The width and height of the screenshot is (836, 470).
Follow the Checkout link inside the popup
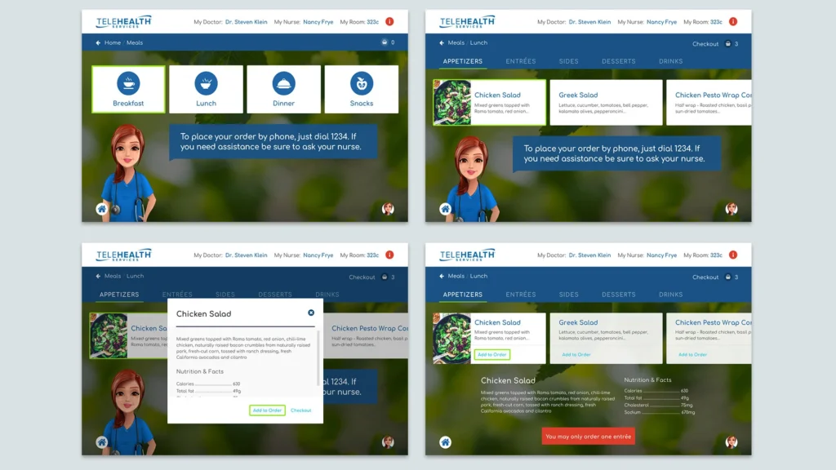[x=300, y=410]
